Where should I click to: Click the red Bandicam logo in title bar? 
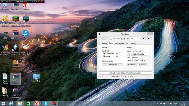point(100,34)
